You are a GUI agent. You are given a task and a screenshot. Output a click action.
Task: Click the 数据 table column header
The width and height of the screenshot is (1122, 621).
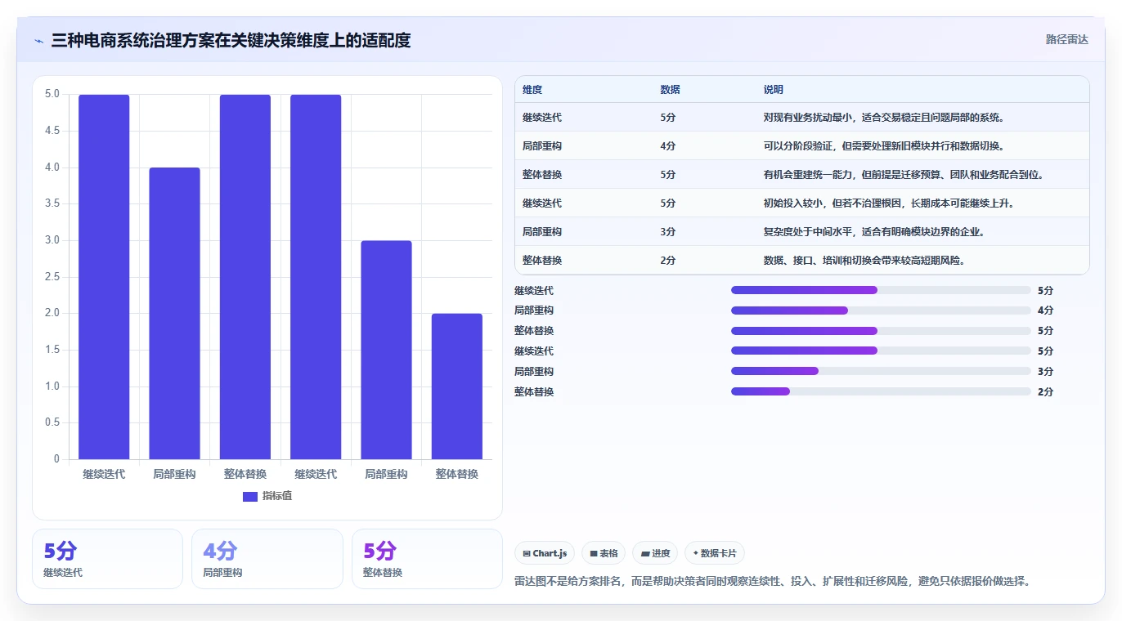pyautogui.click(x=670, y=90)
